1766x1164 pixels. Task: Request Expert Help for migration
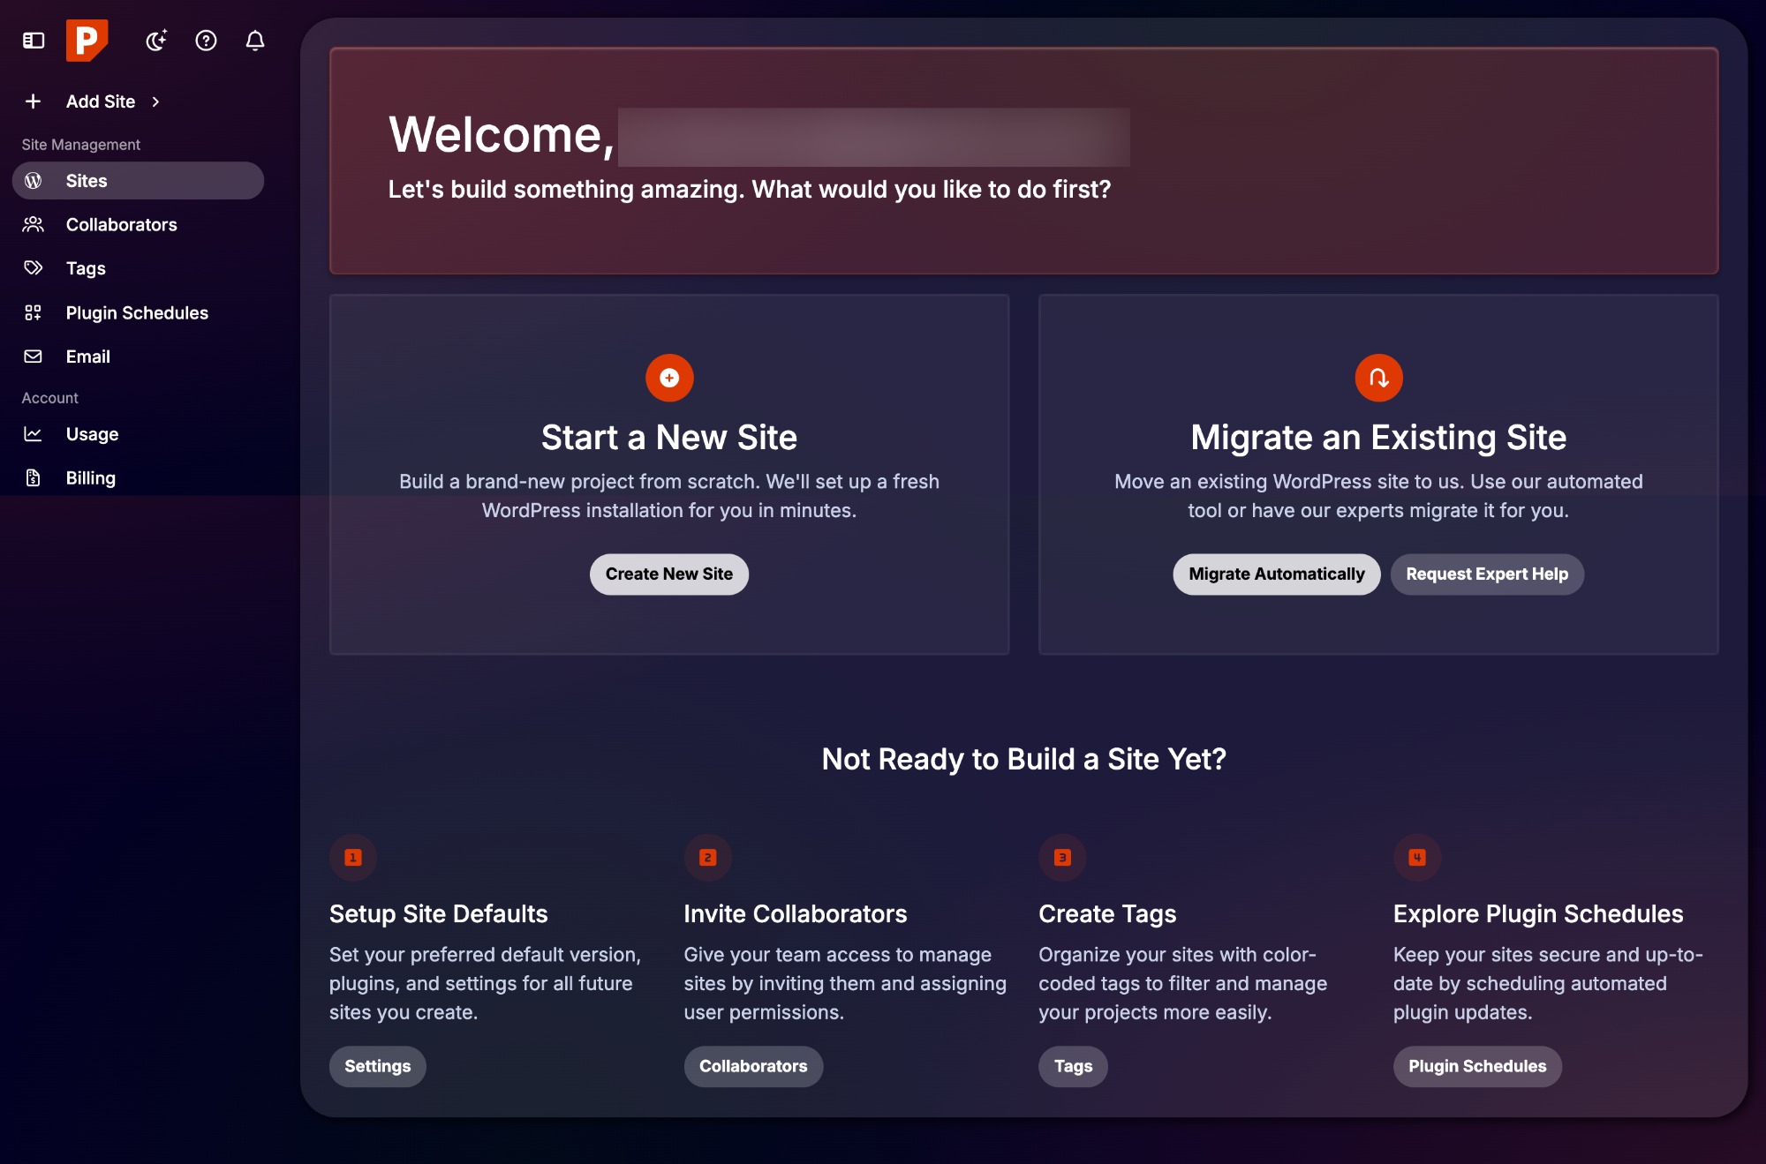[x=1487, y=574]
